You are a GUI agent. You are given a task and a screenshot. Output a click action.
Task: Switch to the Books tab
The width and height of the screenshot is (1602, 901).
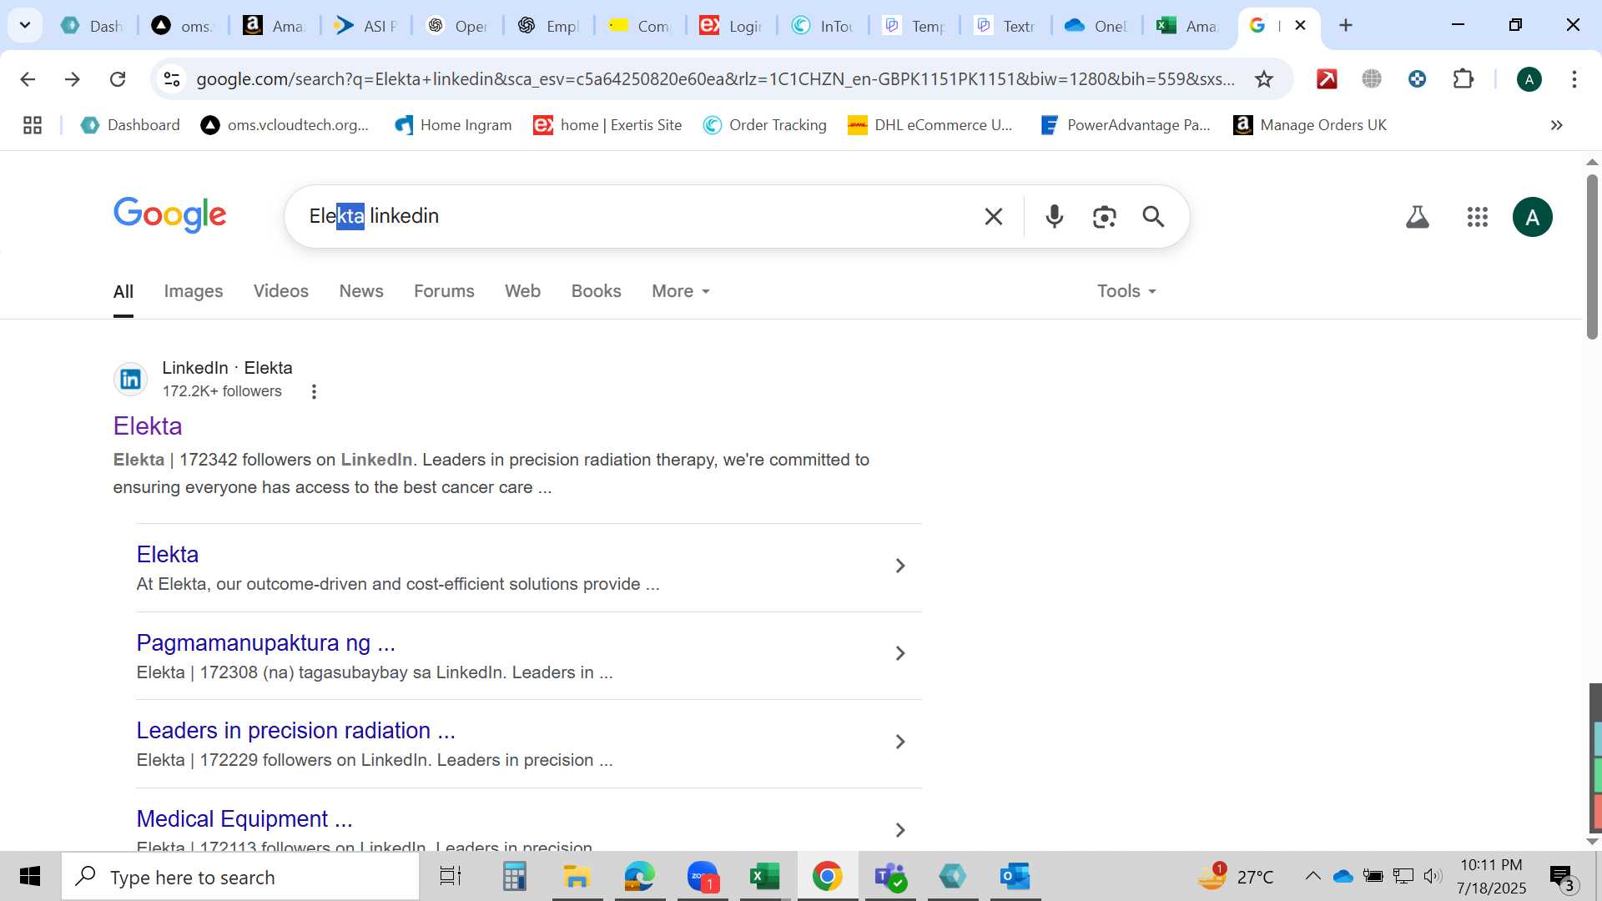pyautogui.click(x=596, y=291)
